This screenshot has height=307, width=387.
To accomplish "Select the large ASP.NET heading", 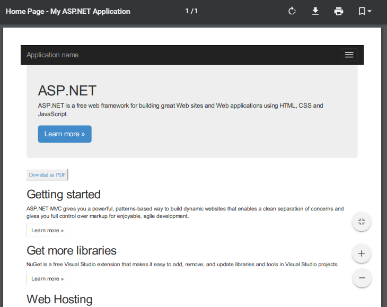I will click(67, 90).
